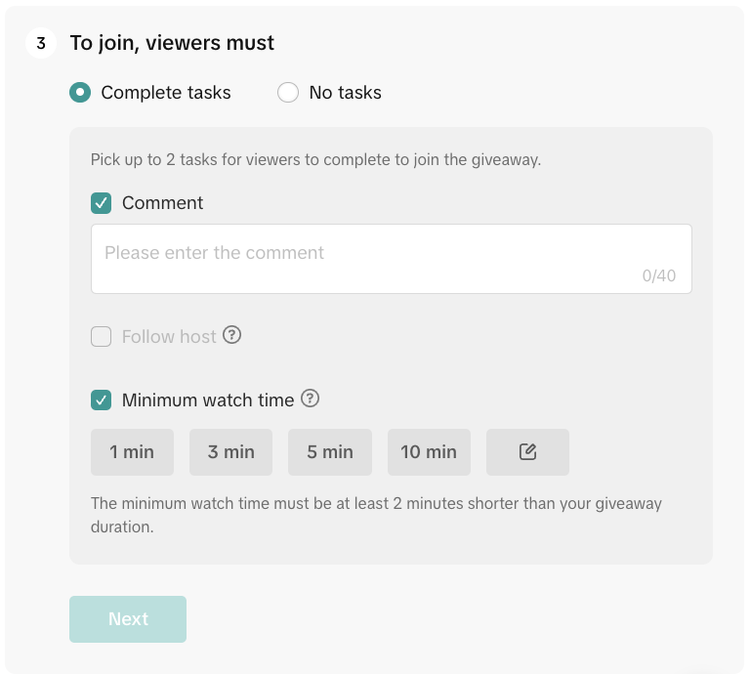Click the "Minimum watch time" label text

click(x=208, y=400)
